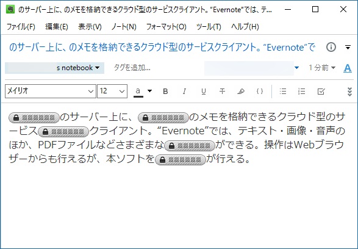Toggle underline formatting

click(204, 92)
